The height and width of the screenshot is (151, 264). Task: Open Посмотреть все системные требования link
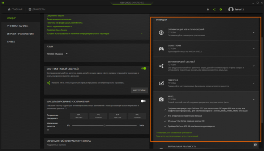[174, 133]
